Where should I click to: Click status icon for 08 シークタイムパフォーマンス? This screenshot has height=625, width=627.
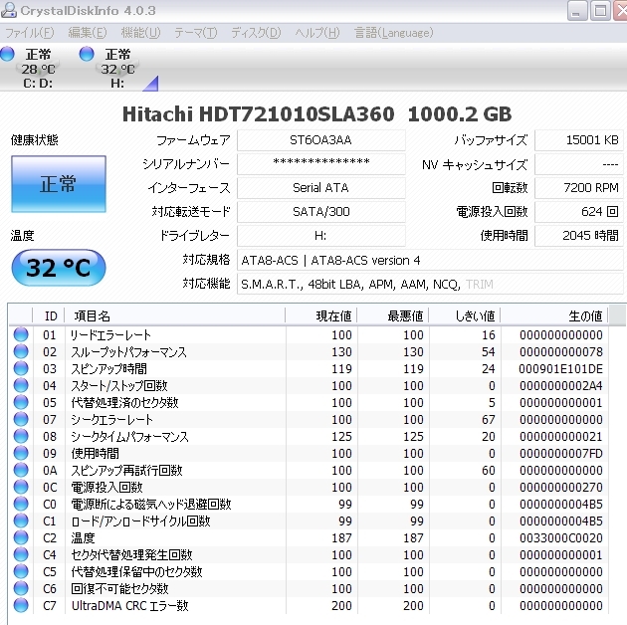pos(21,436)
